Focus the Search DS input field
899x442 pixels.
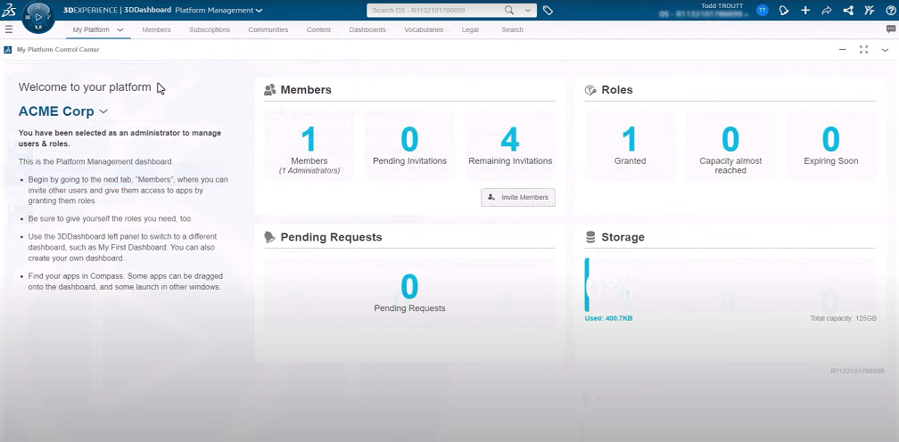click(x=436, y=11)
